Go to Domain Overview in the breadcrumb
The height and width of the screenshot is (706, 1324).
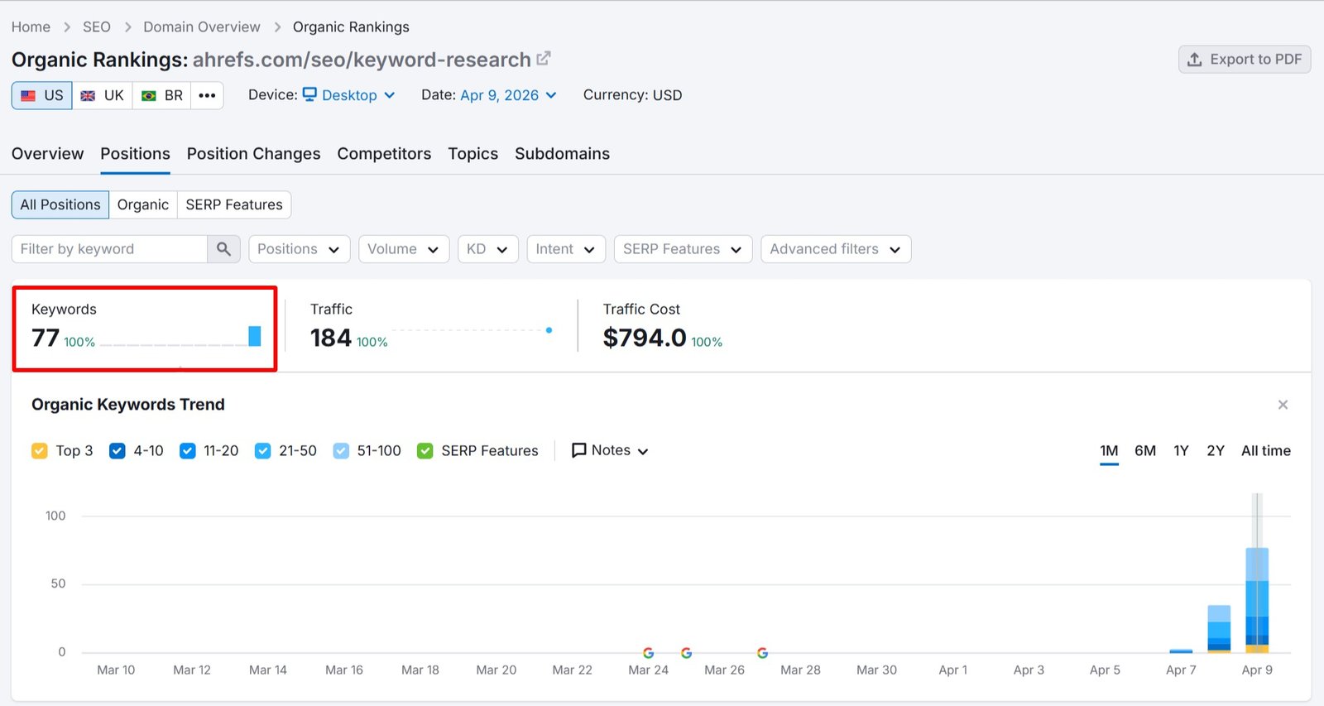click(202, 27)
